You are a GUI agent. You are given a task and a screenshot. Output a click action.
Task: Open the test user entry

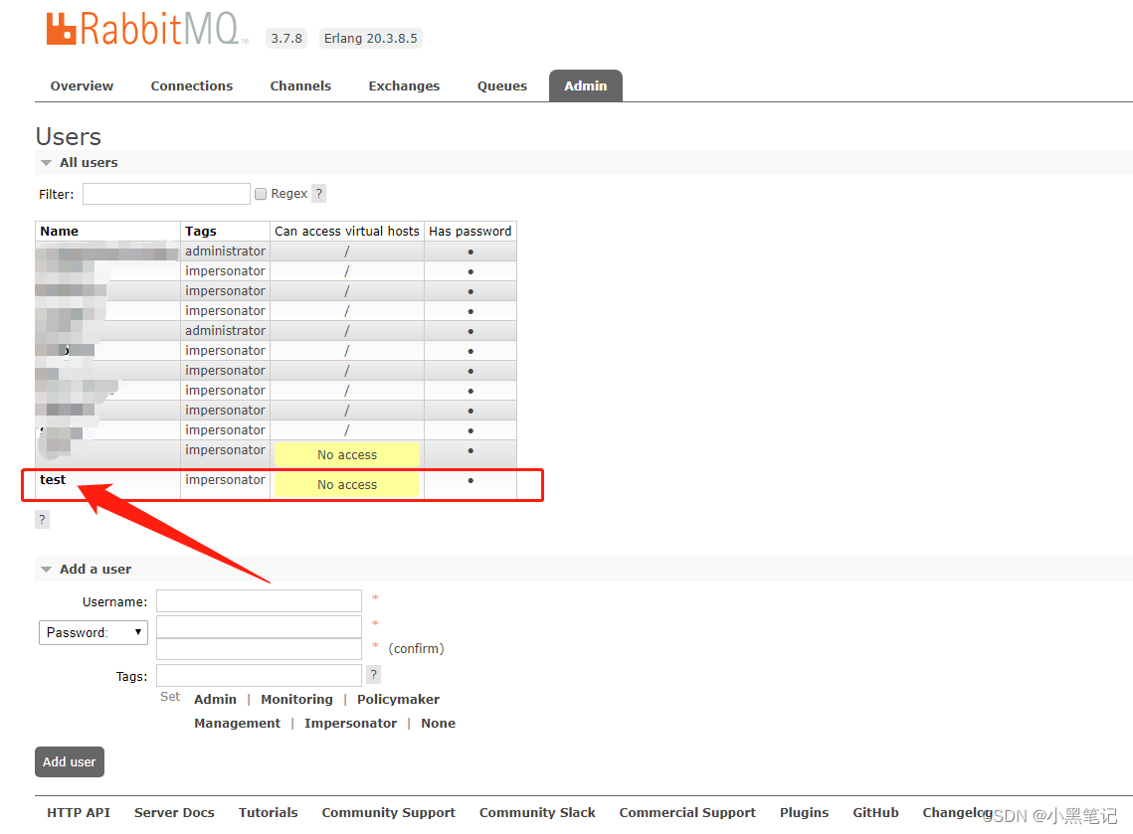tap(53, 479)
